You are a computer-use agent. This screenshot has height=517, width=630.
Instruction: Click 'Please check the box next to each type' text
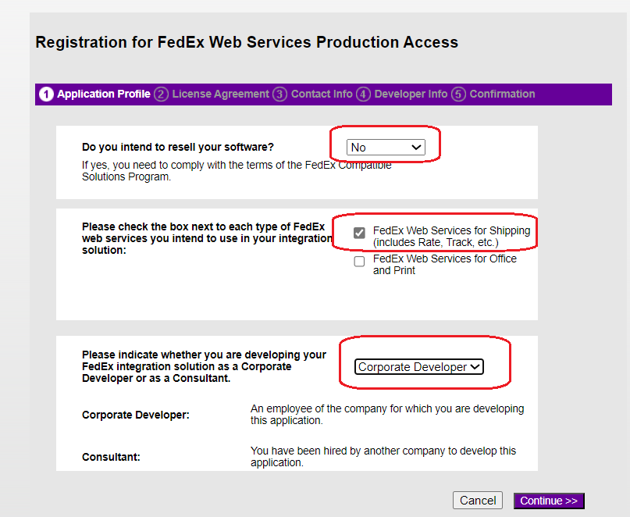207,238
